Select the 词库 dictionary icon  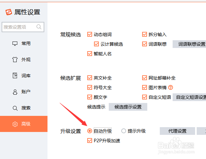click(15, 76)
